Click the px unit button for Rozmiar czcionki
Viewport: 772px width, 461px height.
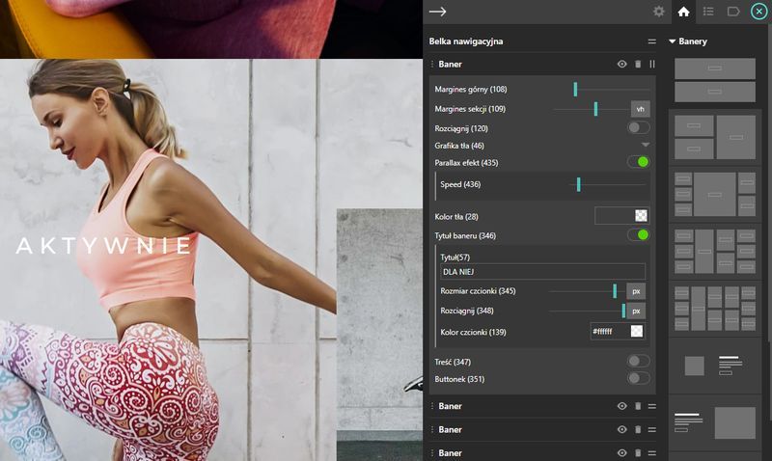(x=636, y=290)
